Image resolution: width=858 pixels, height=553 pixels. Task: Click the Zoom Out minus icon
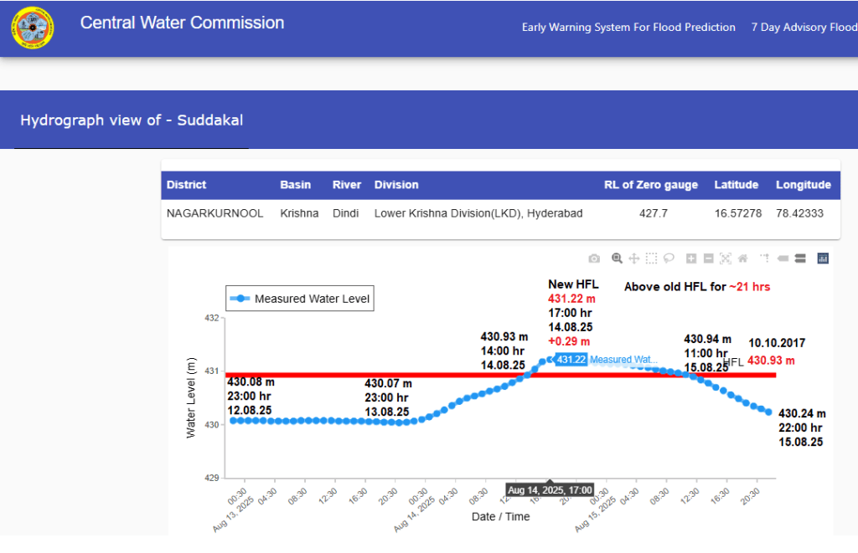click(708, 259)
